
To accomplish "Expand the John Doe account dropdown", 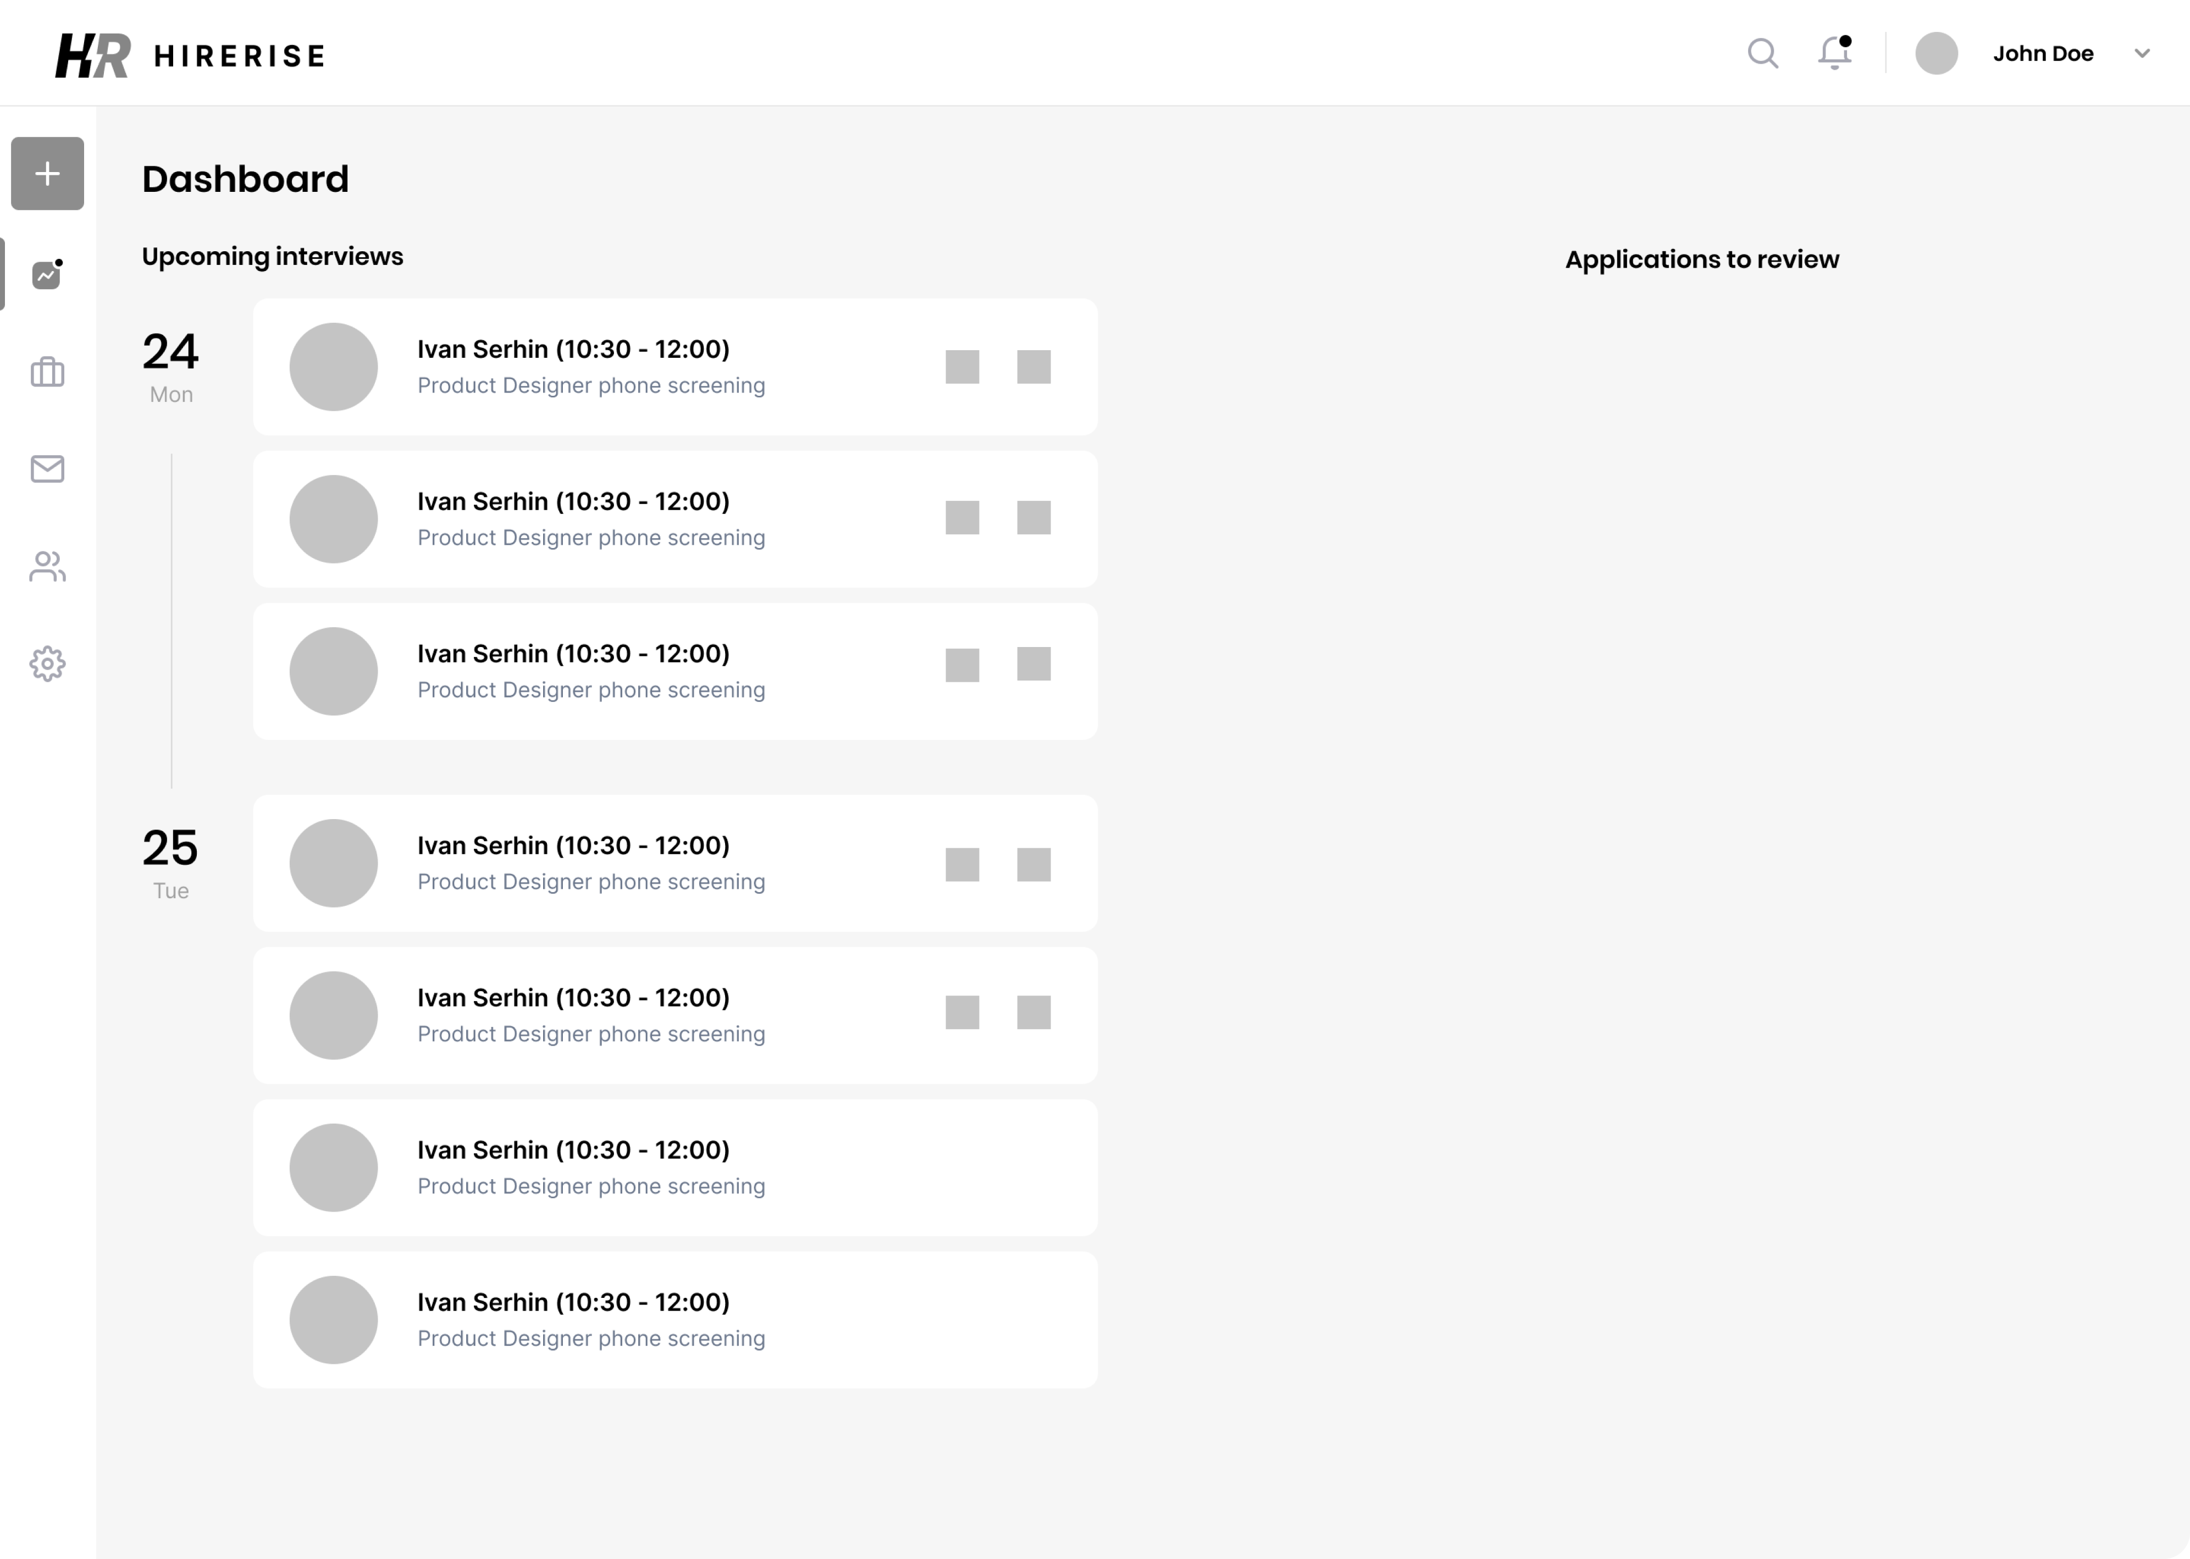I will pos(2142,54).
